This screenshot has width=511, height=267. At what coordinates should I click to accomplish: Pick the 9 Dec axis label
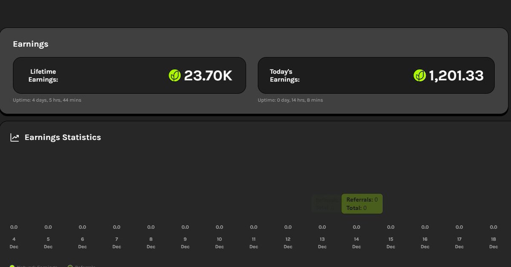click(185, 243)
